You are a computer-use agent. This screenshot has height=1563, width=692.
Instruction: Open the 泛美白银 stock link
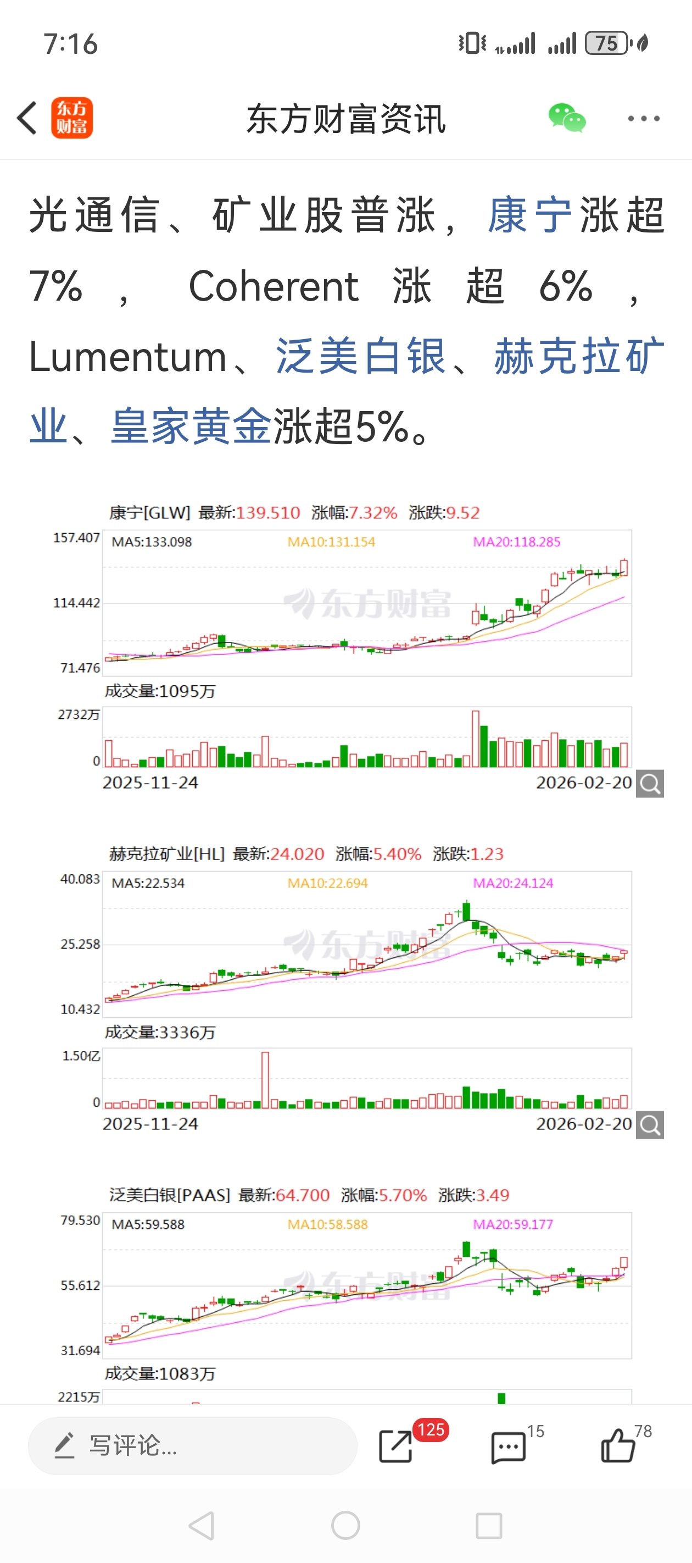[361, 356]
